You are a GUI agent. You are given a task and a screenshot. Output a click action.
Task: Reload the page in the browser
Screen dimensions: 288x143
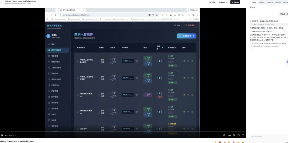coord(55,15)
